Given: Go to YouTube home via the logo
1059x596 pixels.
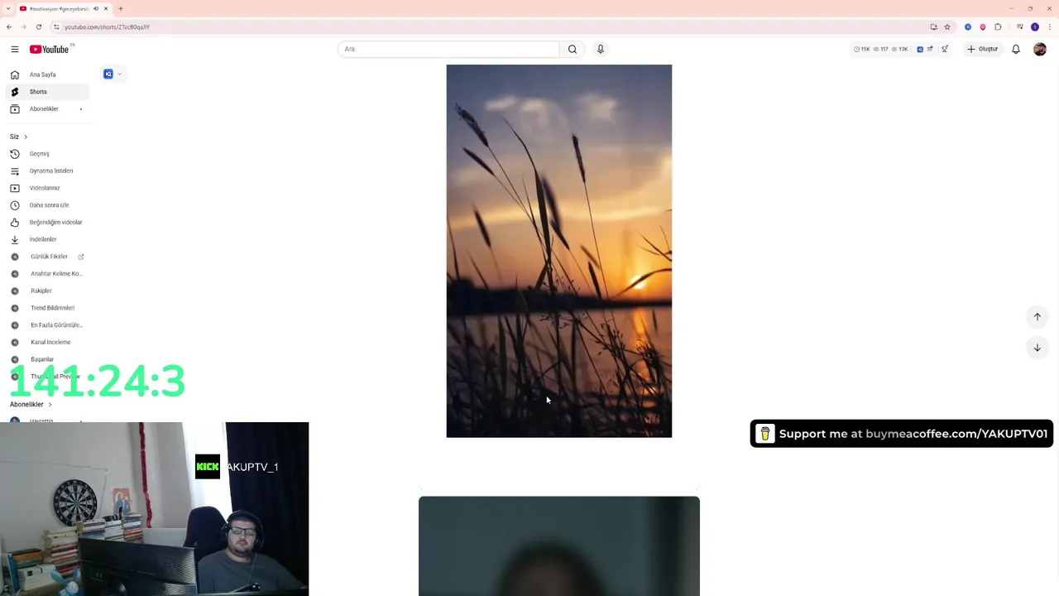Looking at the screenshot, I should point(50,50).
